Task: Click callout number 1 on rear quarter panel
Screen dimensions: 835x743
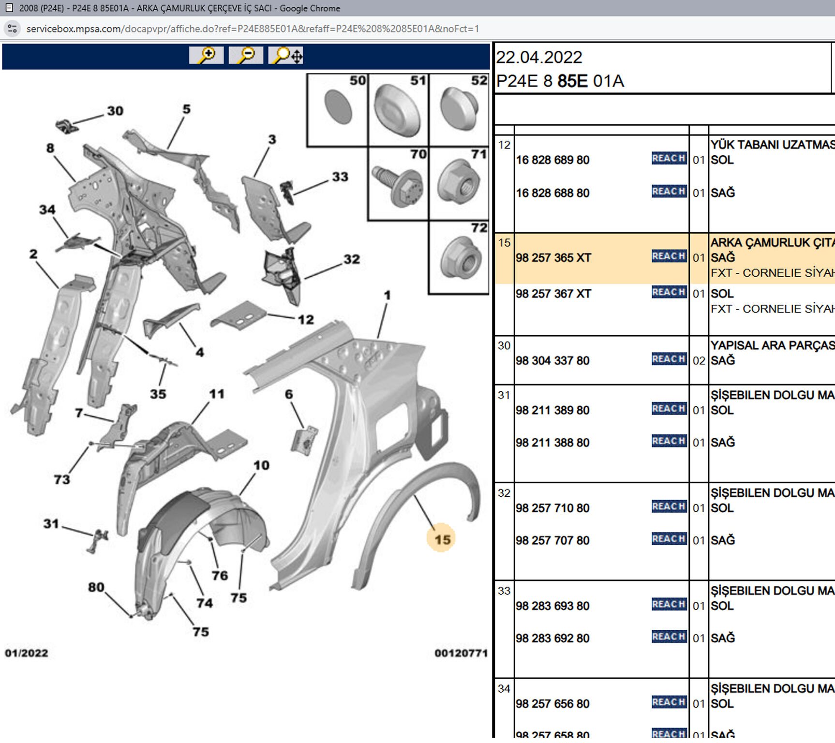Action: coord(387,295)
